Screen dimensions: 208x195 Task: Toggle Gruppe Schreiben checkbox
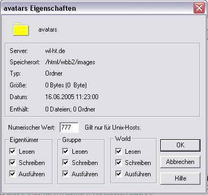(65, 163)
